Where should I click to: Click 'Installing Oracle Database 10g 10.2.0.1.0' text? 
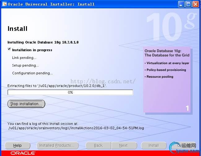43,42
